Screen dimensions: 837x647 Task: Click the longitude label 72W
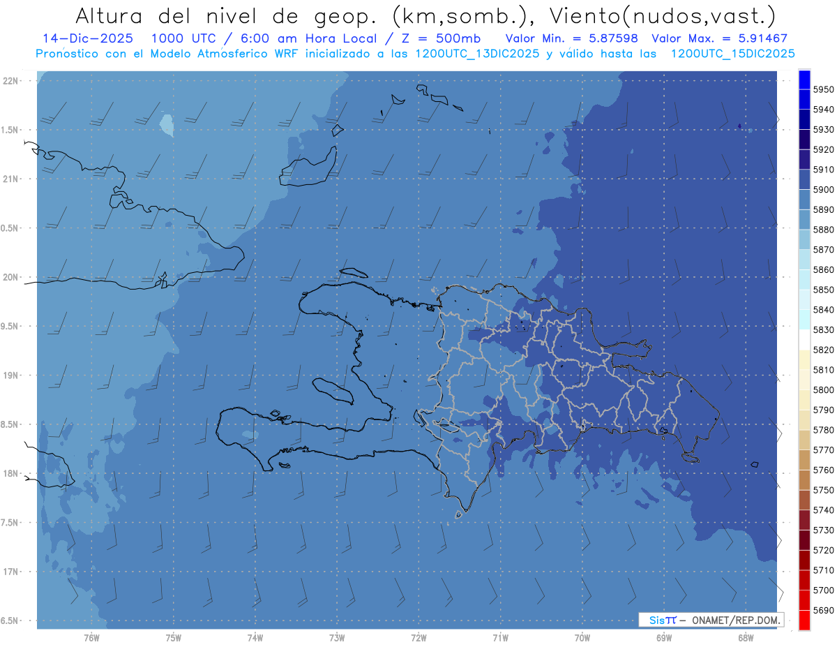click(x=418, y=638)
